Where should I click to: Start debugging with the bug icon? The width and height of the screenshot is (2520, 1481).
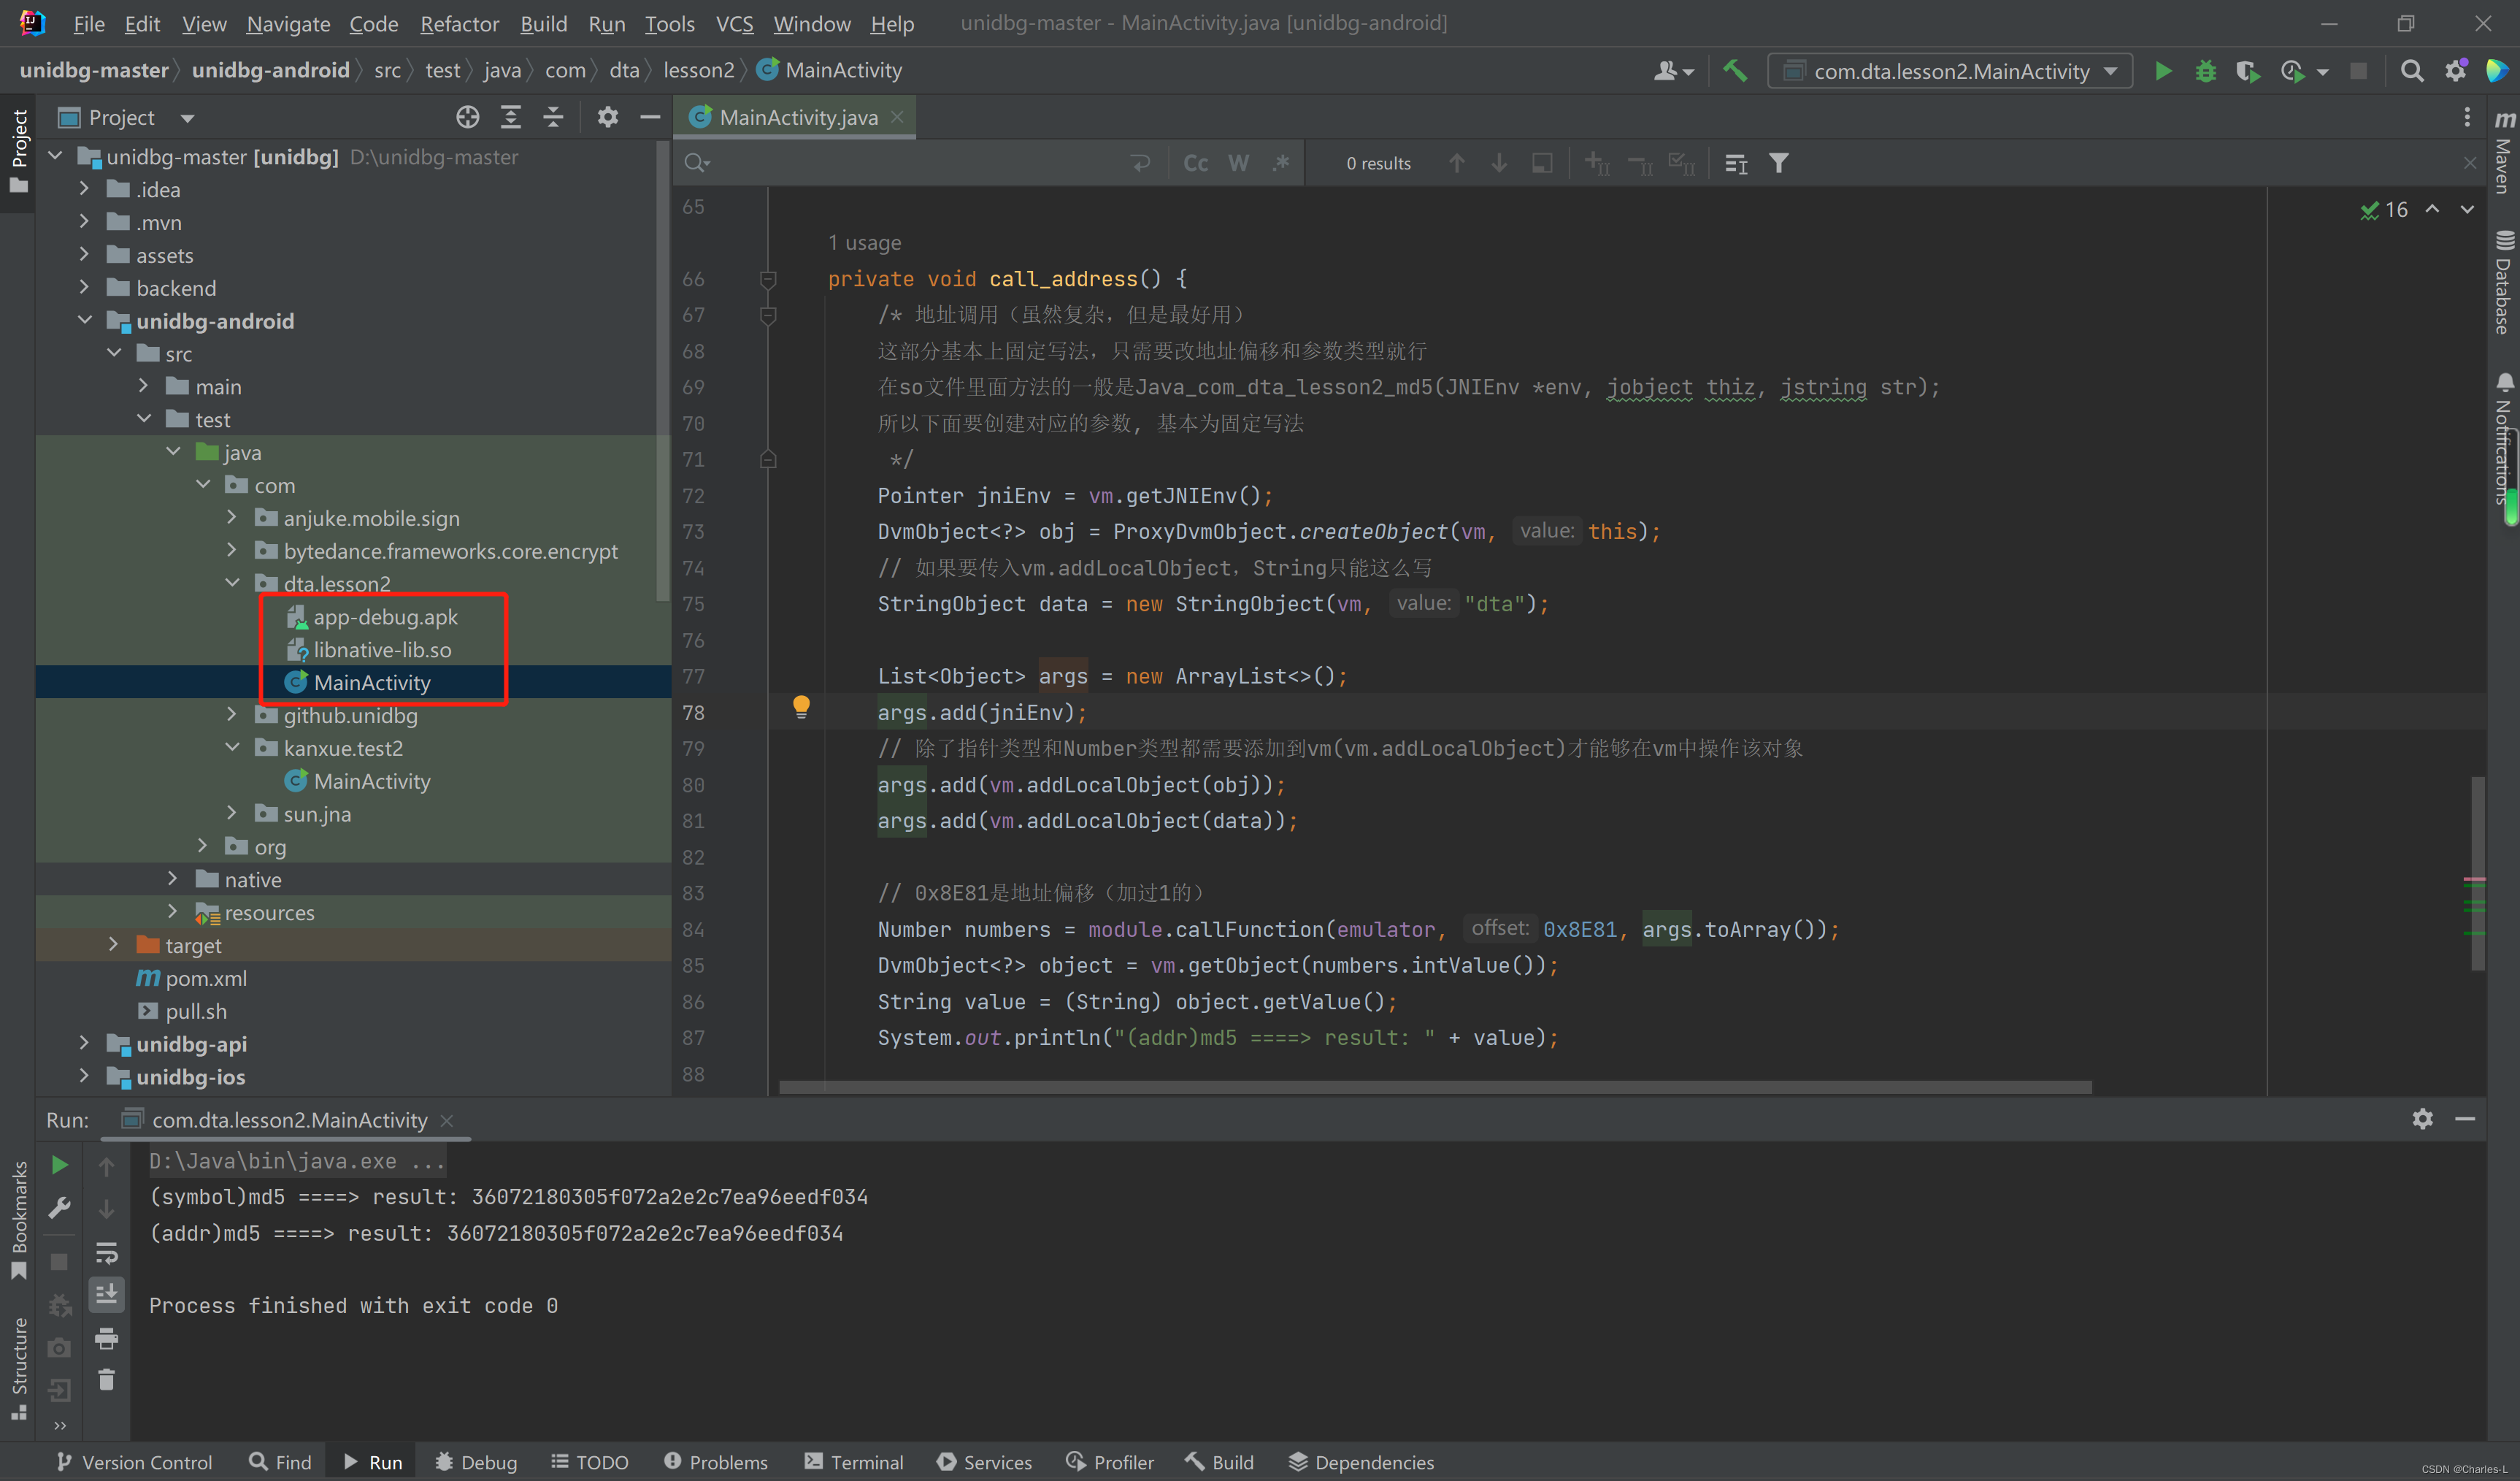(x=2205, y=71)
